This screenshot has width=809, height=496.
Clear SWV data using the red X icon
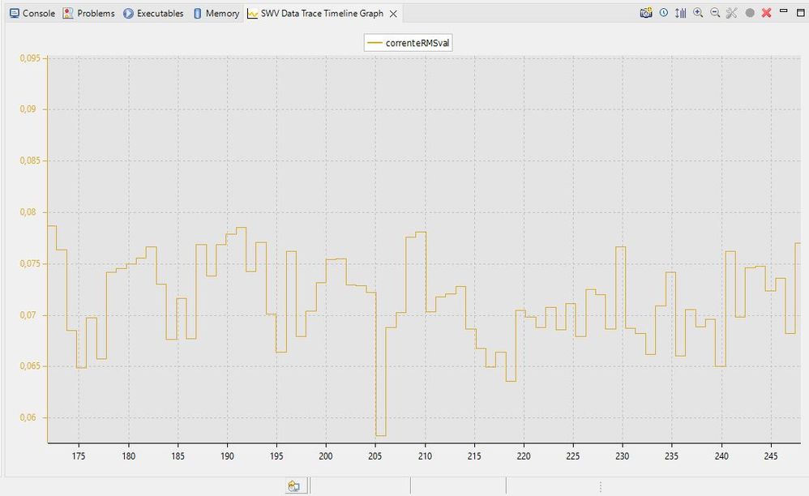pos(767,13)
